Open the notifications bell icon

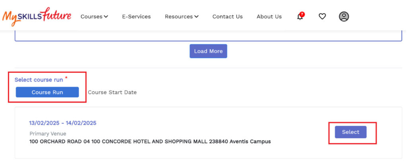pos(300,17)
